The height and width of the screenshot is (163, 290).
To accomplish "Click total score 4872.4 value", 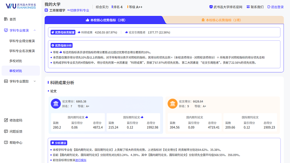I will tap(98, 127).
